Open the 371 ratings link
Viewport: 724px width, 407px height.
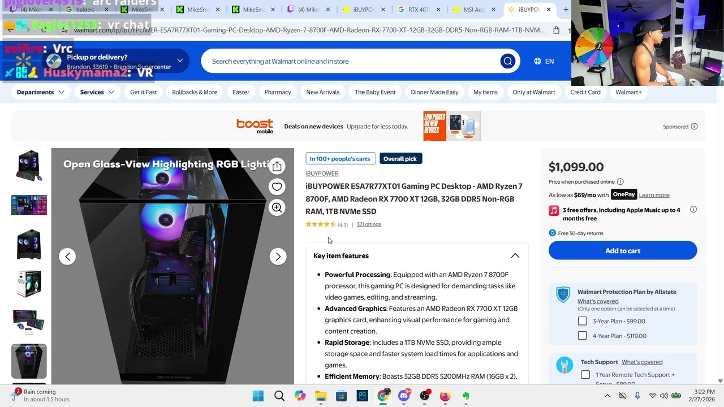pyautogui.click(x=369, y=224)
